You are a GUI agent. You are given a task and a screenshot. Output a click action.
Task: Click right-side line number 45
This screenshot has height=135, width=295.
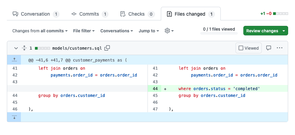tap(155, 96)
